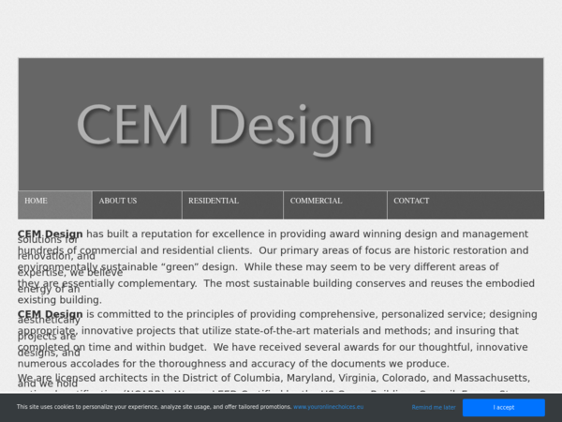Click the sentence starting 'We are licensed architects'

(x=274, y=378)
